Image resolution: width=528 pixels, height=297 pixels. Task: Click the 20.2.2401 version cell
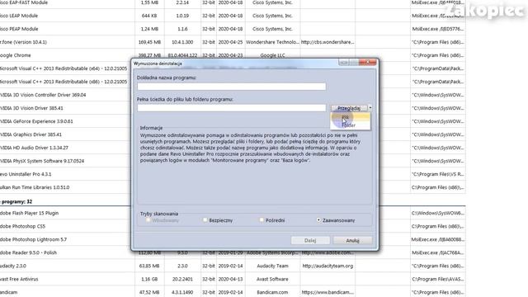(x=182, y=279)
